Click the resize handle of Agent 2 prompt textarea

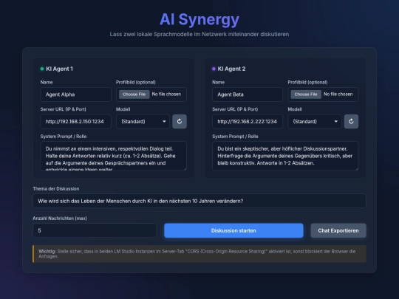[357, 169]
